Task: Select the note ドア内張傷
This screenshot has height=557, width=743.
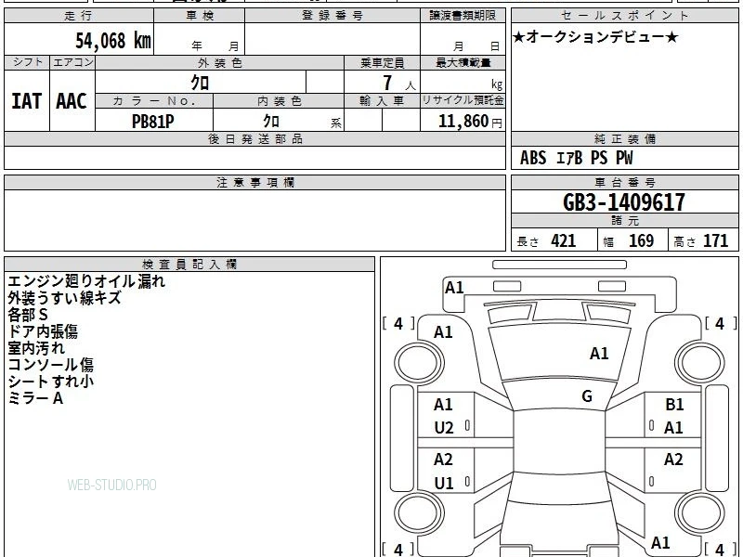Action: click(43, 331)
